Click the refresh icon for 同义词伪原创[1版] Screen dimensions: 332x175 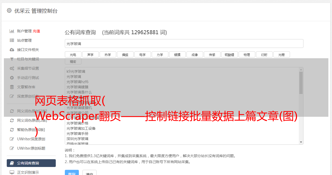tap(12, 111)
